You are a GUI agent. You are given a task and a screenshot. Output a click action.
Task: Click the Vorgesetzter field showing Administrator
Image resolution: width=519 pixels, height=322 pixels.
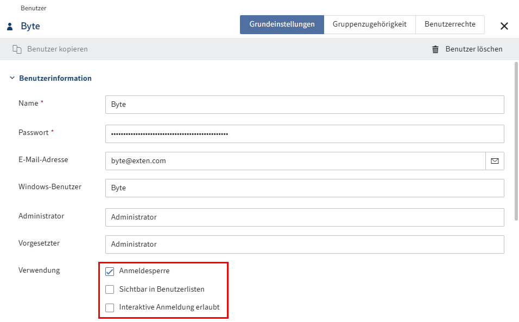coord(304,244)
